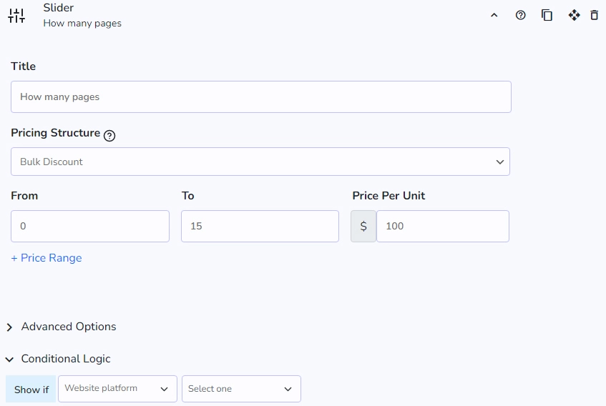606x406 pixels.
Task: Click the dollar currency symbol box
Action: (363, 226)
